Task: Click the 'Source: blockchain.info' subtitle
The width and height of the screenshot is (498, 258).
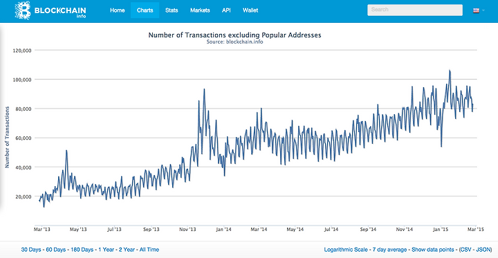Action: (x=234, y=42)
